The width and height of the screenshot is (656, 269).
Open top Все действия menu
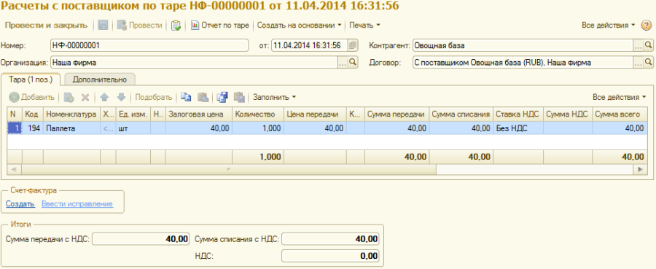pos(609,25)
